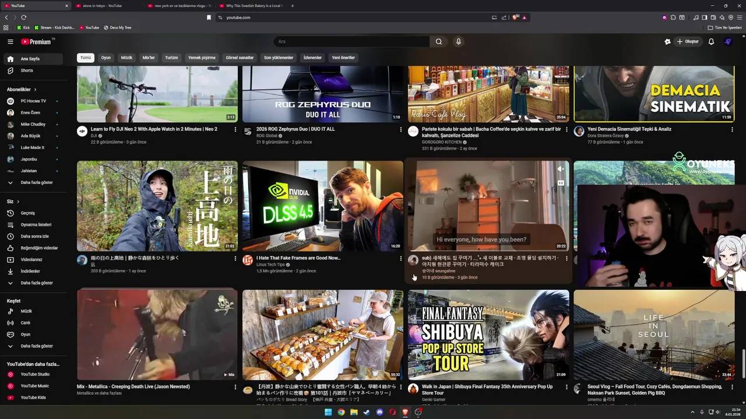Open YouTube Studio link
This screenshot has width=746, height=419.
point(34,374)
